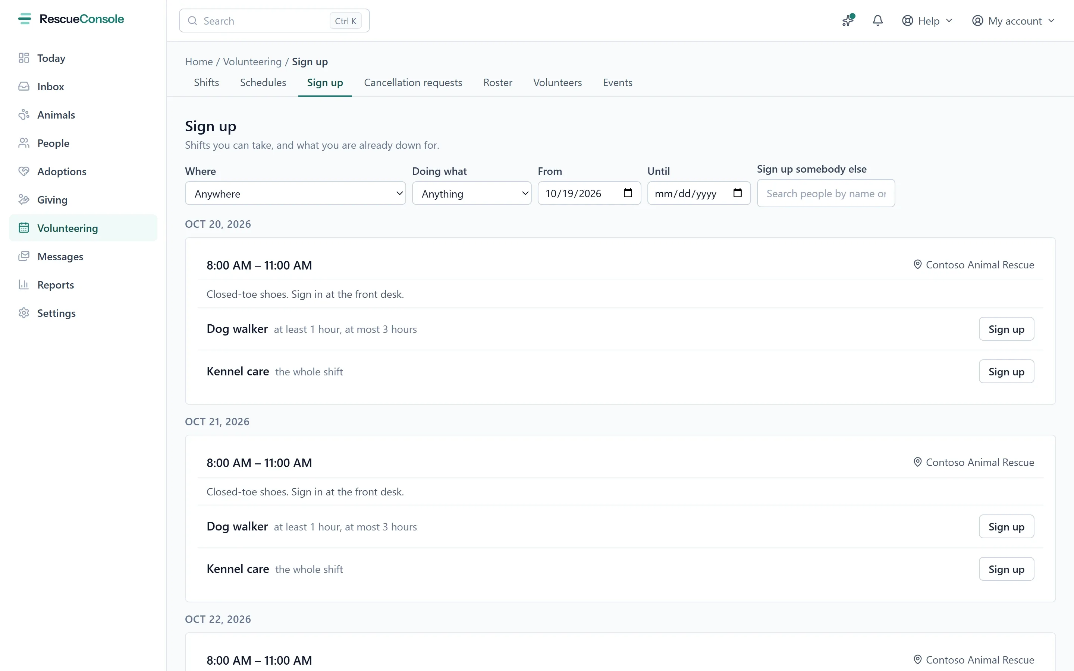This screenshot has width=1074, height=671.
Task: Click the Volunteering breadcrumb link
Action: point(252,62)
